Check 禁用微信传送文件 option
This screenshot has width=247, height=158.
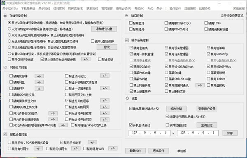[11, 101]
